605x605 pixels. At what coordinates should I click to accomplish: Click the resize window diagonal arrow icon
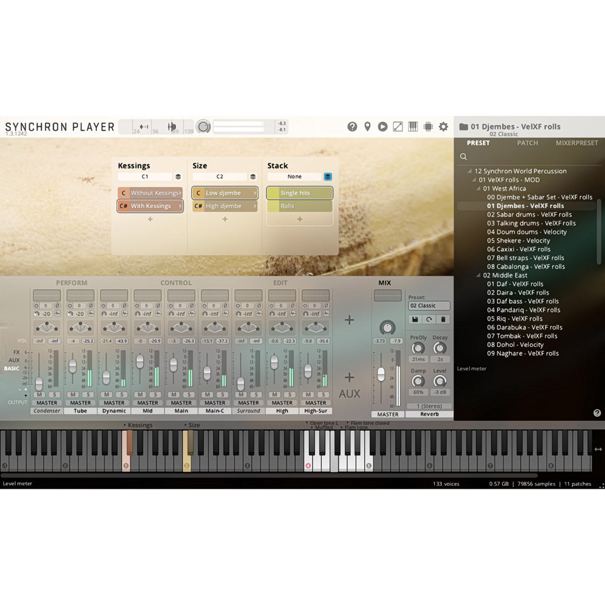(398, 126)
